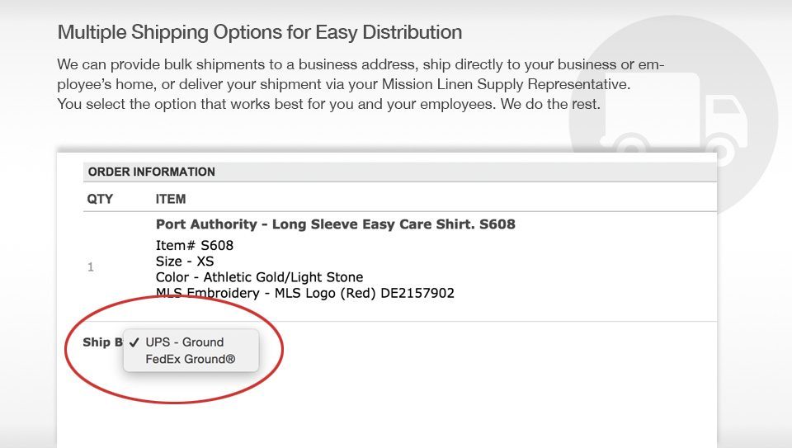The width and height of the screenshot is (792, 448).
Task: Click the Color - Athletic Gold/Light Stone text
Action: click(x=259, y=276)
